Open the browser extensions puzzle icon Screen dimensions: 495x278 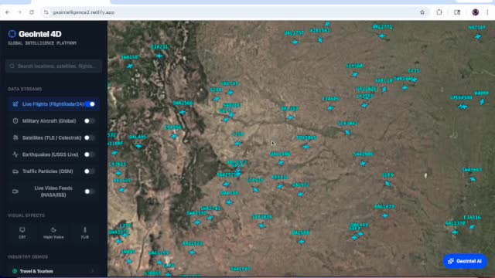(439, 12)
